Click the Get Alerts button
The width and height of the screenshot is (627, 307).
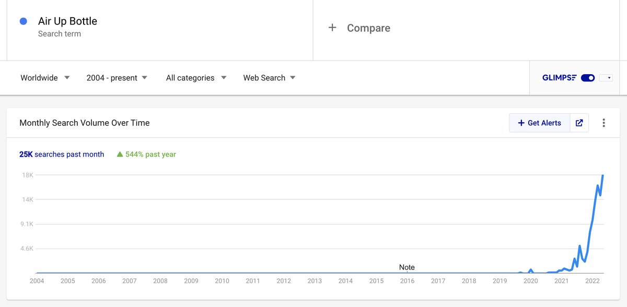[540, 123]
